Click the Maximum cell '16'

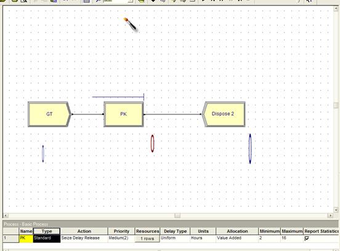point(292,238)
